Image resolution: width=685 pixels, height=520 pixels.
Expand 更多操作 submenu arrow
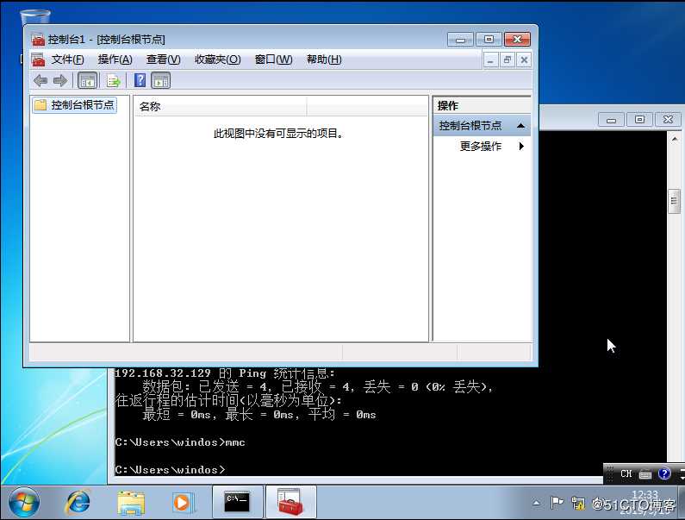(521, 146)
